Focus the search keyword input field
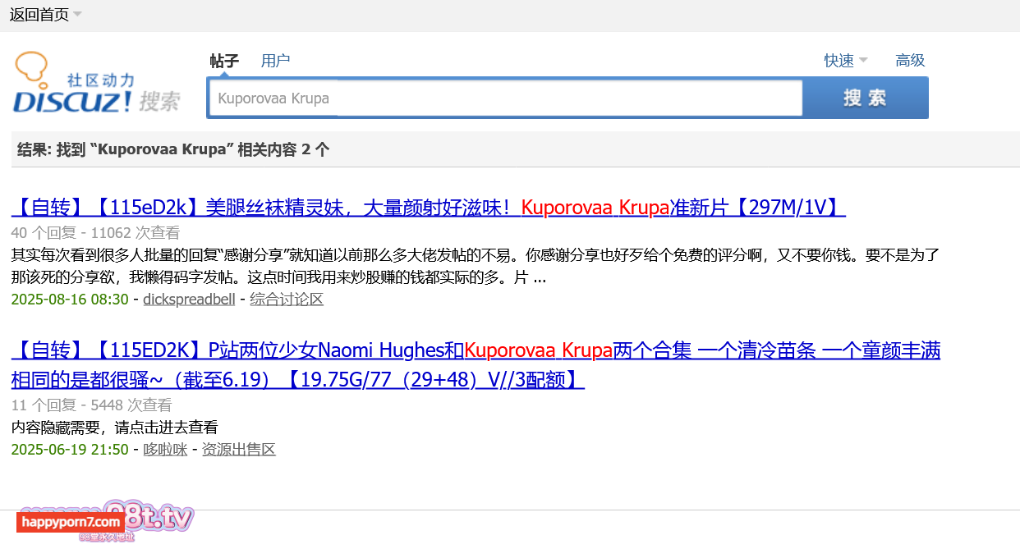This screenshot has height=549, width=1020. [x=504, y=98]
